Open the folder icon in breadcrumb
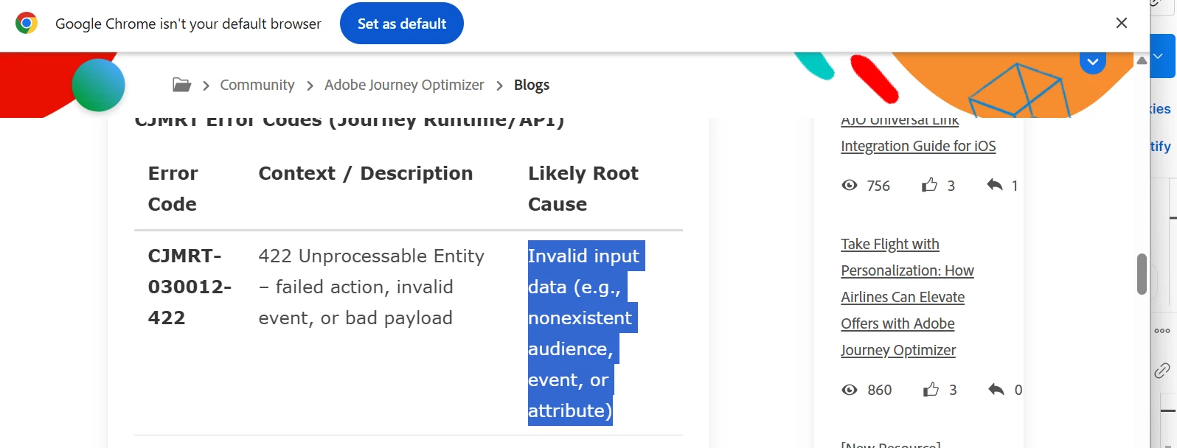 [x=181, y=85]
